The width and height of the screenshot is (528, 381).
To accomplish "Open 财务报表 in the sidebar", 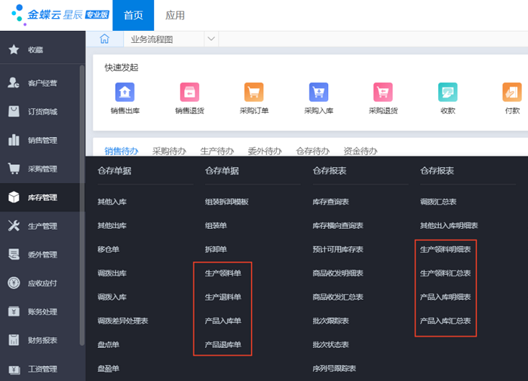I will pos(42,340).
